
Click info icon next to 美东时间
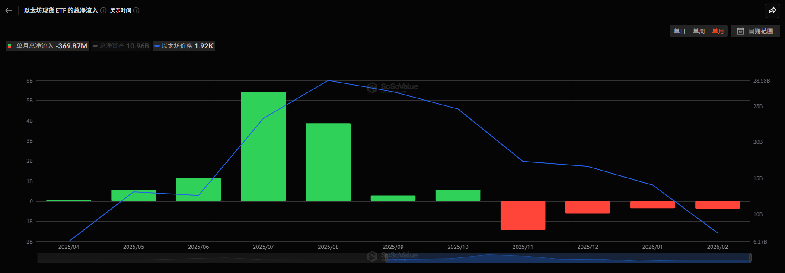136,10
